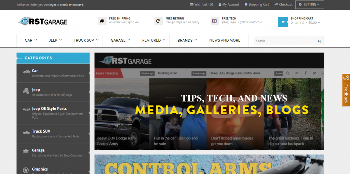Open the Tips, Tech, and News banner
Viewport: 350px width, 174px height.
(209, 101)
